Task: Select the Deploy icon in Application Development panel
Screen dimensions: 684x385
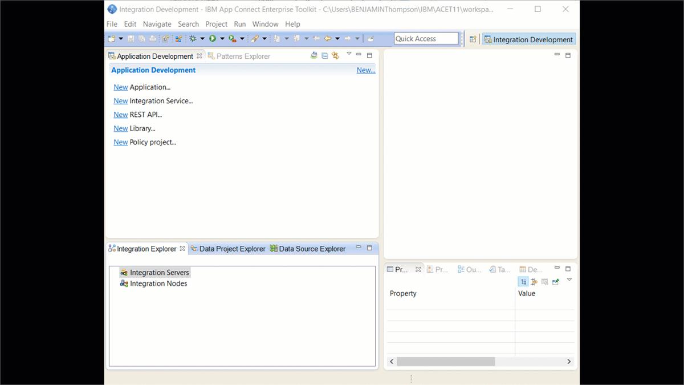Action: coord(313,55)
